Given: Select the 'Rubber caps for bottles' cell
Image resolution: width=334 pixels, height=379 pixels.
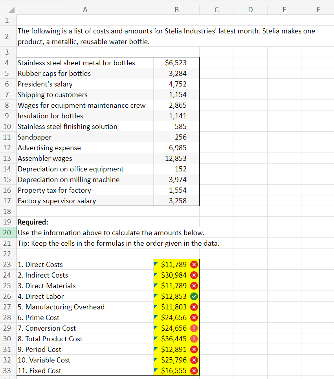Looking at the screenshot, I should [85, 74].
